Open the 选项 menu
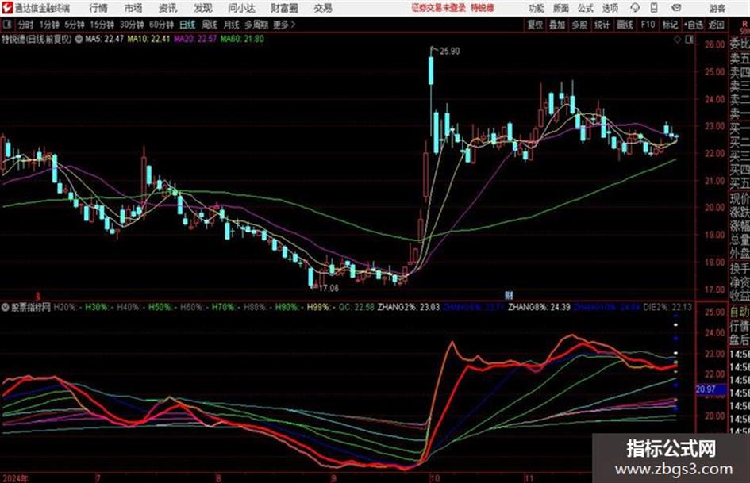This screenshot has width=750, height=483. [610, 8]
